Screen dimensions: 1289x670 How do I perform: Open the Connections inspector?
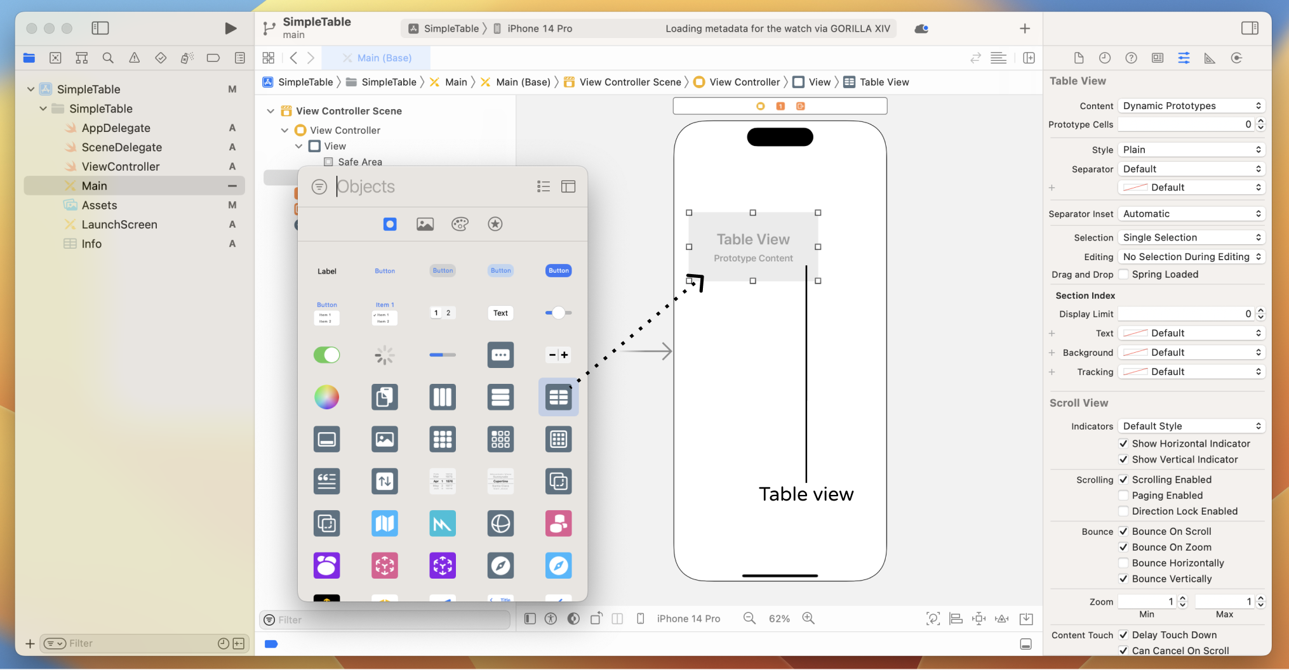[1236, 58]
